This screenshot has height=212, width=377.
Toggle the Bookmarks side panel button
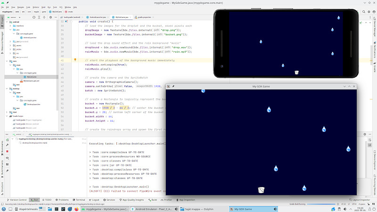(x=2, y=148)
